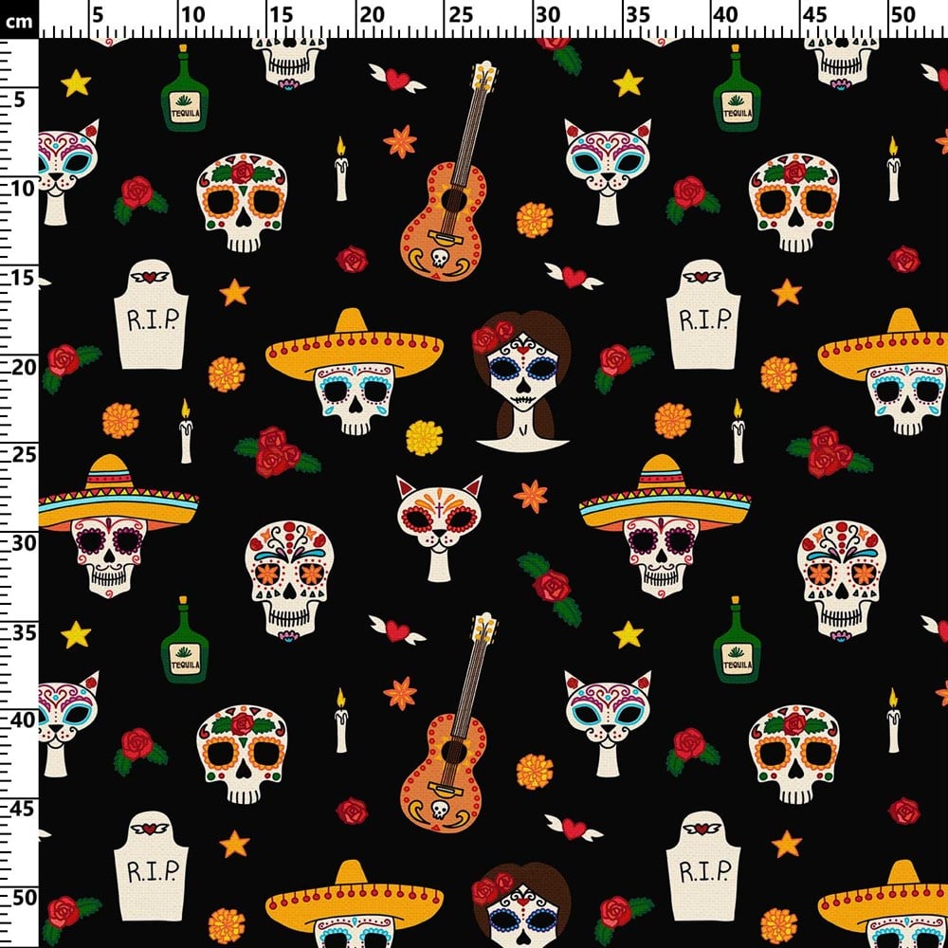Click 25 on the horizontal ruler
The width and height of the screenshot is (948, 948).
(460, 14)
